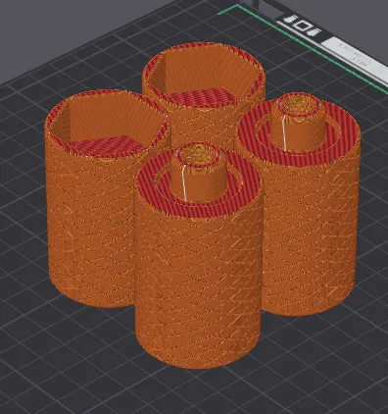Click the upper hand icon on the plate edge
Screen dimensions: 388x414
coord(291,19)
